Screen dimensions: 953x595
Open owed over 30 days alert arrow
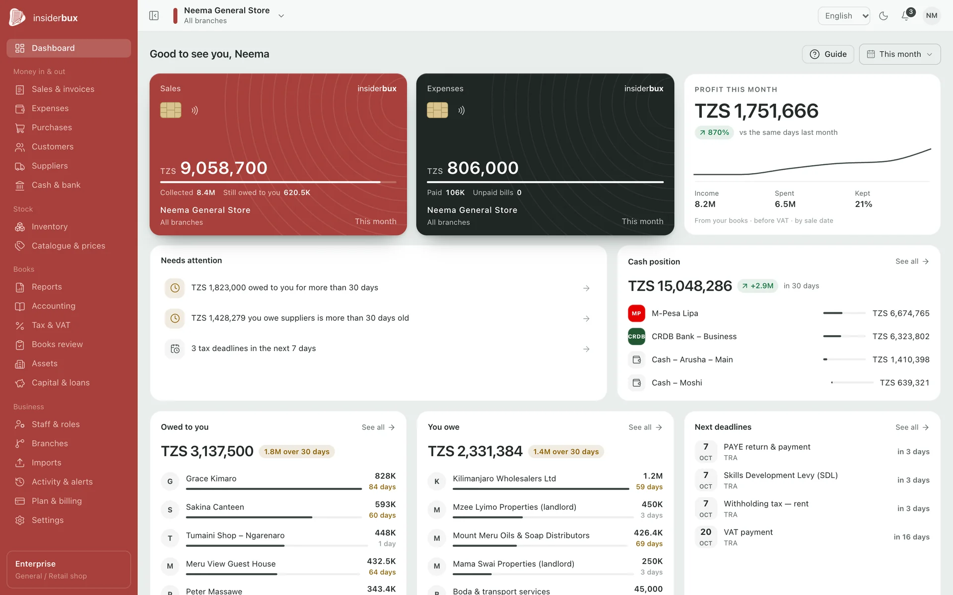(586, 288)
